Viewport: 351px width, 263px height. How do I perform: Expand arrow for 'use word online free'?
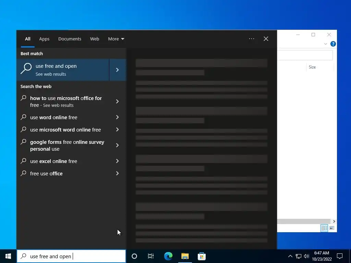click(118, 117)
